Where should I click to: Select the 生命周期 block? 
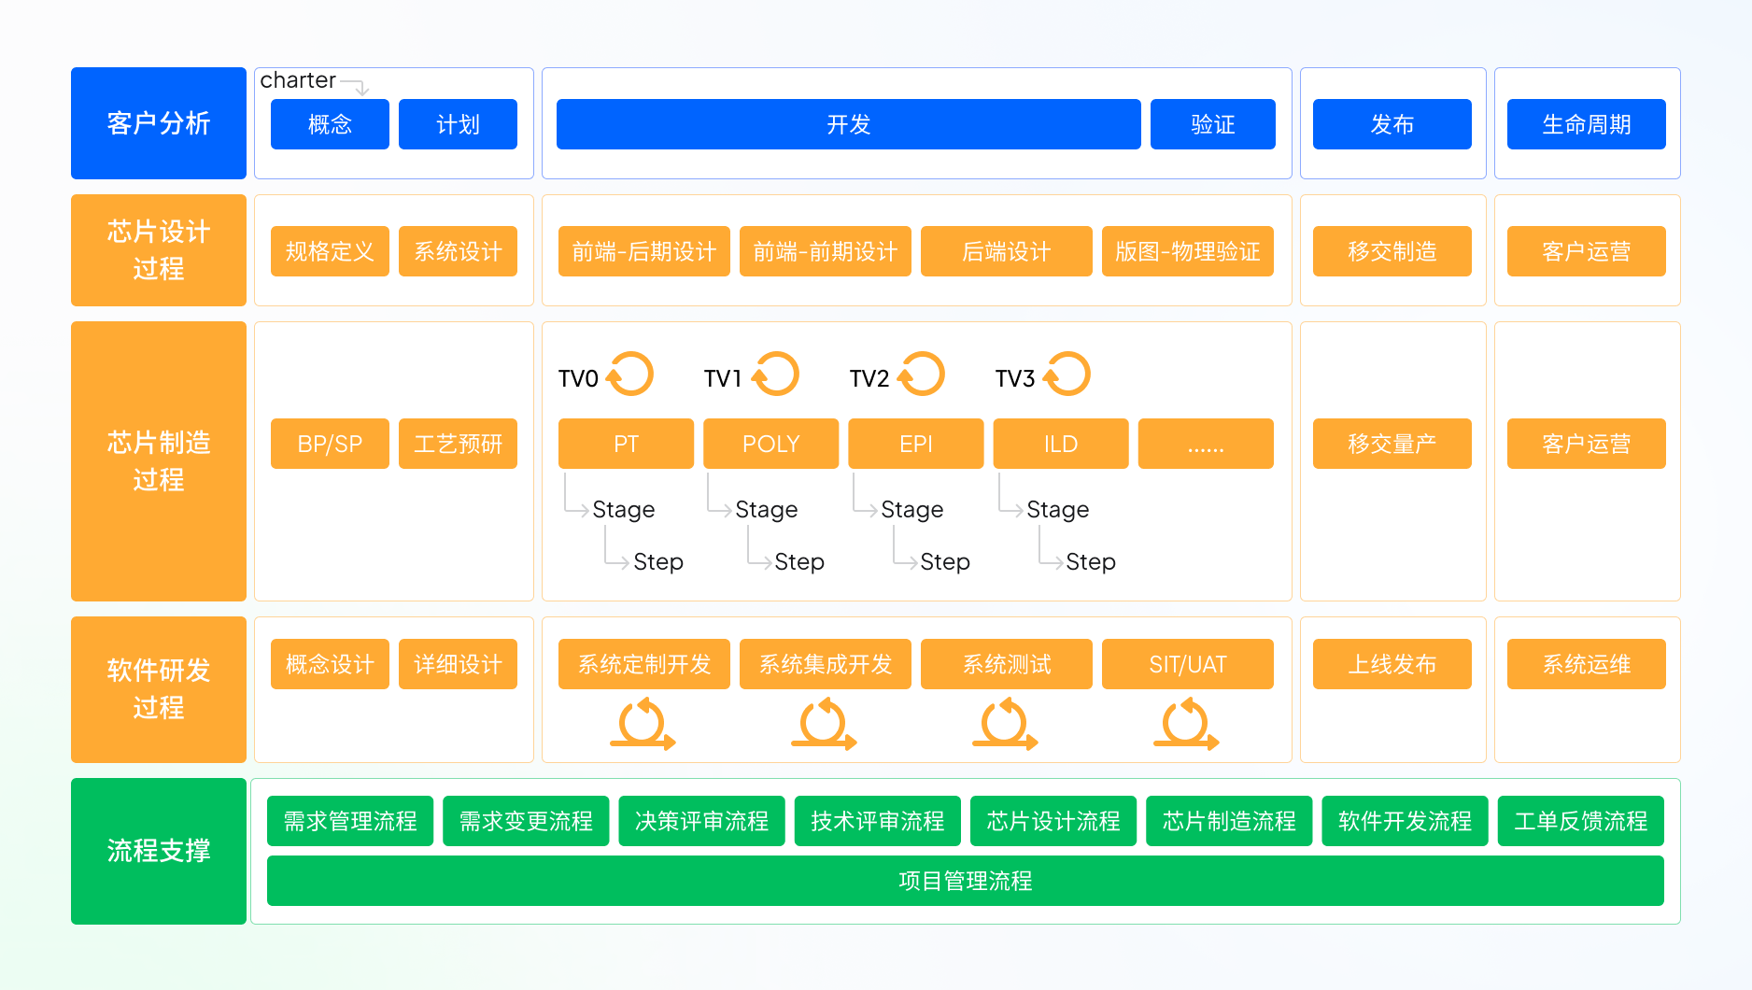click(1587, 124)
